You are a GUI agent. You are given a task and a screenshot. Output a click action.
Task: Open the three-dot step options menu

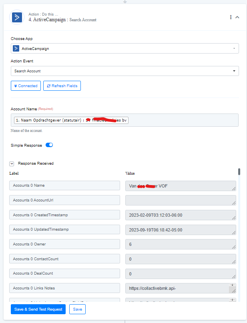click(231, 17)
